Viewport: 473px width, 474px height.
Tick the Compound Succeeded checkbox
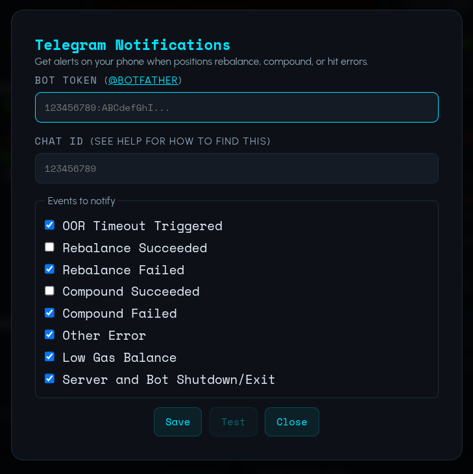point(49,290)
